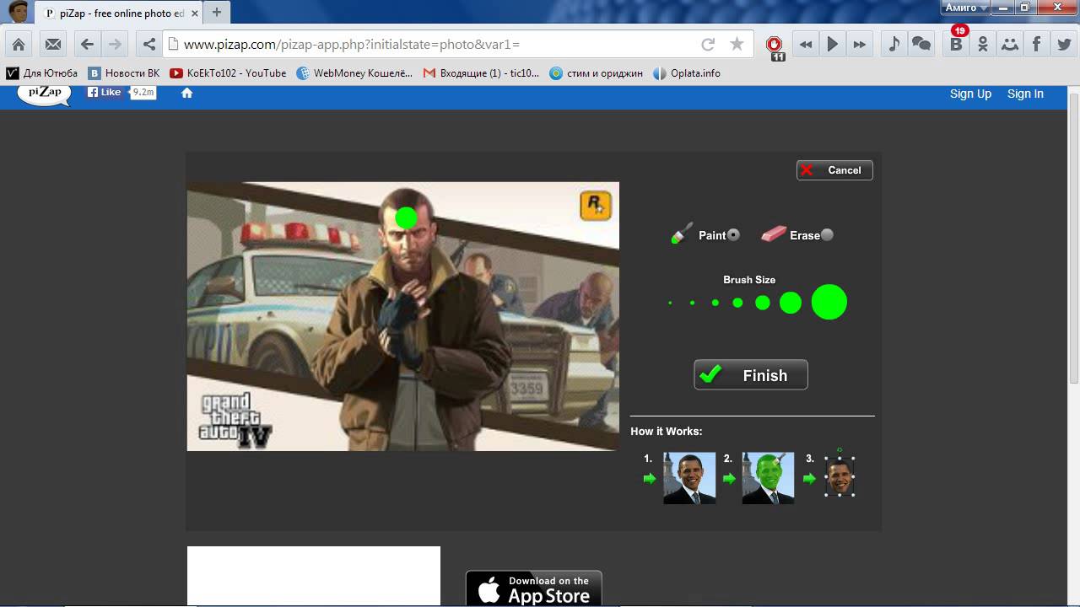Click the Rockstar logo on the photo
This screenshot has width=1080, height=607.
(596, 206)
